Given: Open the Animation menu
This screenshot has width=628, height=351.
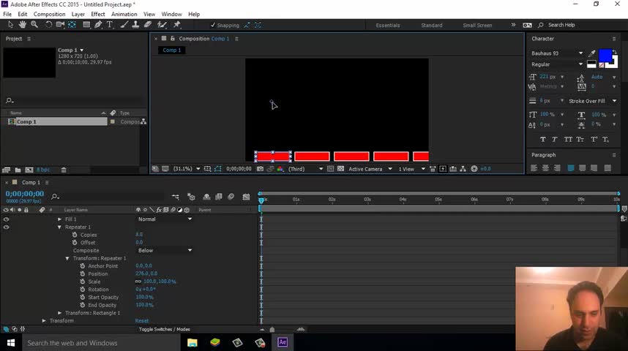Looking at the screenshot, I should tap(124, 14).
